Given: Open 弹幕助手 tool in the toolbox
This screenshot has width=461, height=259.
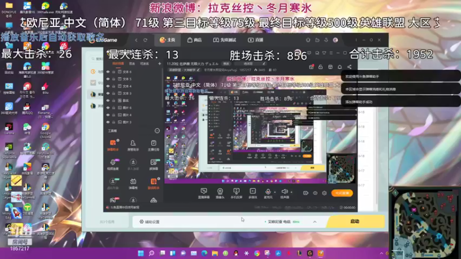Looking at the screenshot, I should (x=112, y=146).
